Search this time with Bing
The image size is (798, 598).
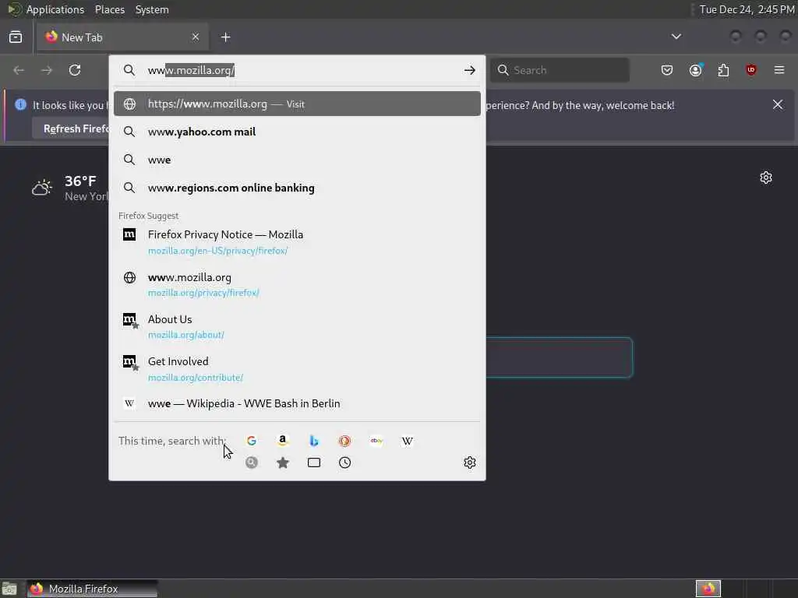314,441
